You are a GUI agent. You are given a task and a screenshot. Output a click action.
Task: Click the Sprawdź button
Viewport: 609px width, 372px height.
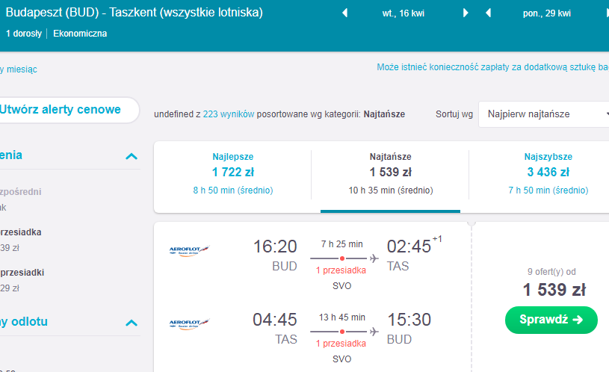tap(551, 320)
